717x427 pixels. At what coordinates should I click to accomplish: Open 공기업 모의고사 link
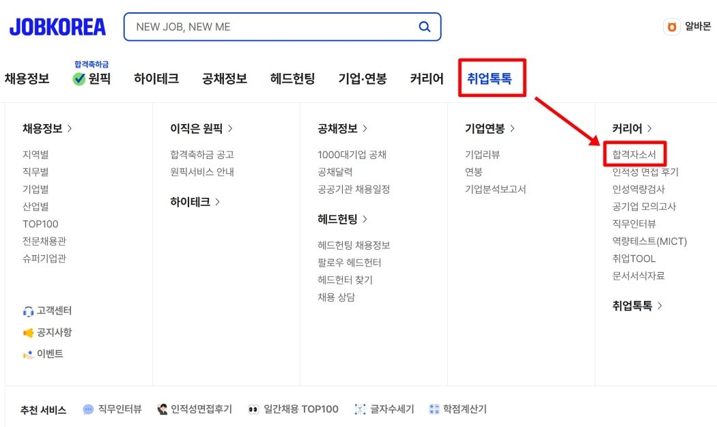click(x=645, y=207)
